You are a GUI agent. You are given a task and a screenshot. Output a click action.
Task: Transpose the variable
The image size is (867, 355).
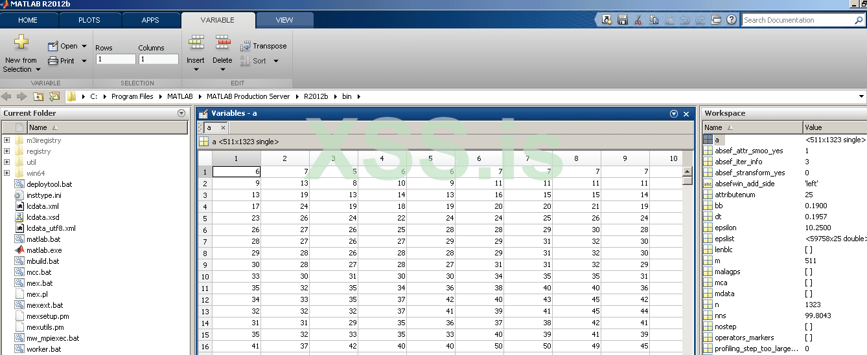coord(263,47)
